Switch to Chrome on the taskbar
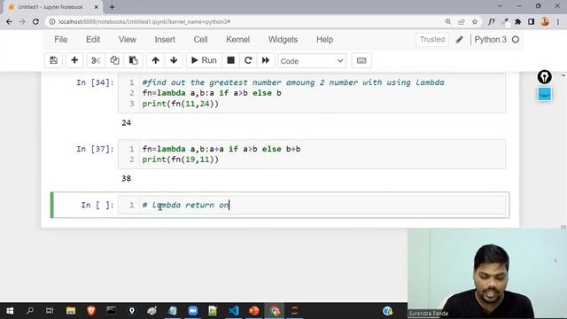Image resolution: width=567 pixels, height=319 pixels. pyautogui.click(x=275, y=311)
